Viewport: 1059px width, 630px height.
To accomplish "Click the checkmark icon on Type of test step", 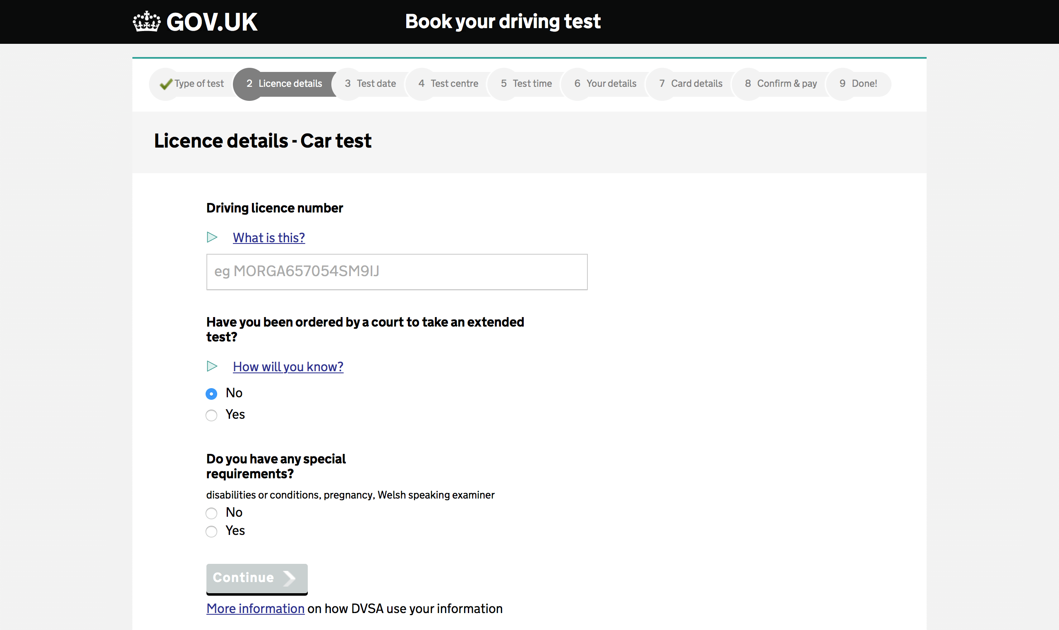I will pos(164,83).
